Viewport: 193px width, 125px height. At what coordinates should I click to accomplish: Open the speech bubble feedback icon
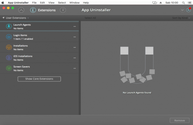click(182, 10)
